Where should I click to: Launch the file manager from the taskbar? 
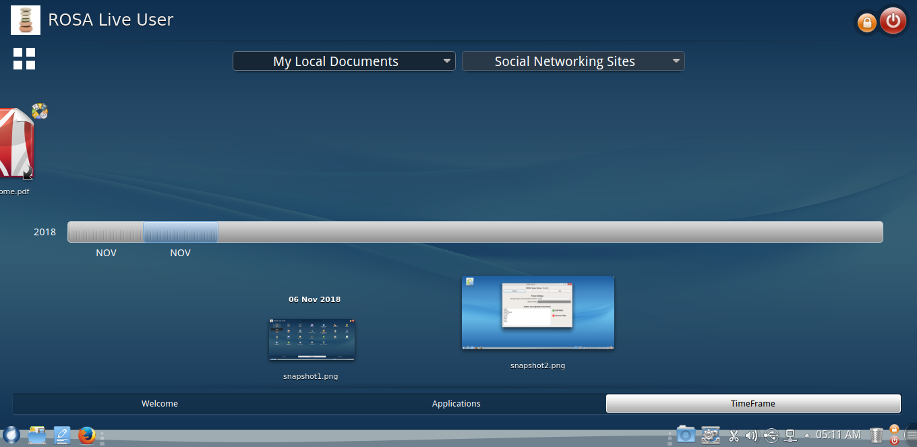[36, 436]
